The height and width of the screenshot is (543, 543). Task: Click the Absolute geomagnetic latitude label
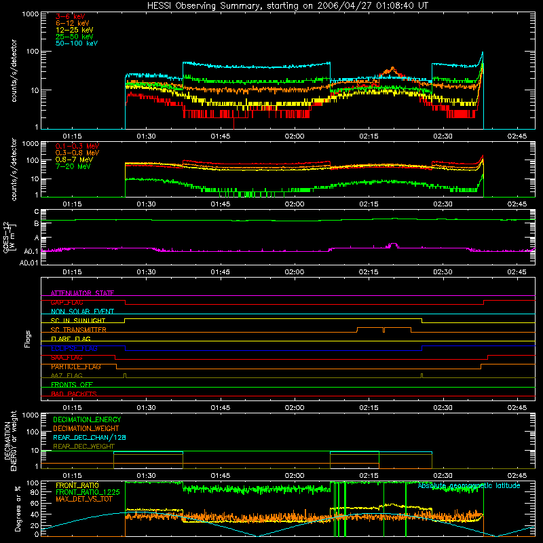(469, 485)
